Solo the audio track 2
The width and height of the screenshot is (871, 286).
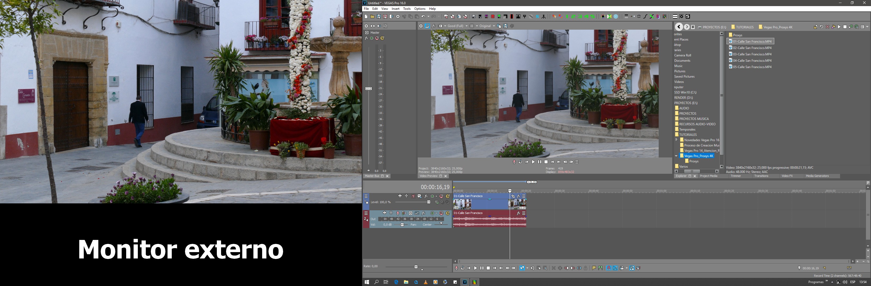[448, 213]
